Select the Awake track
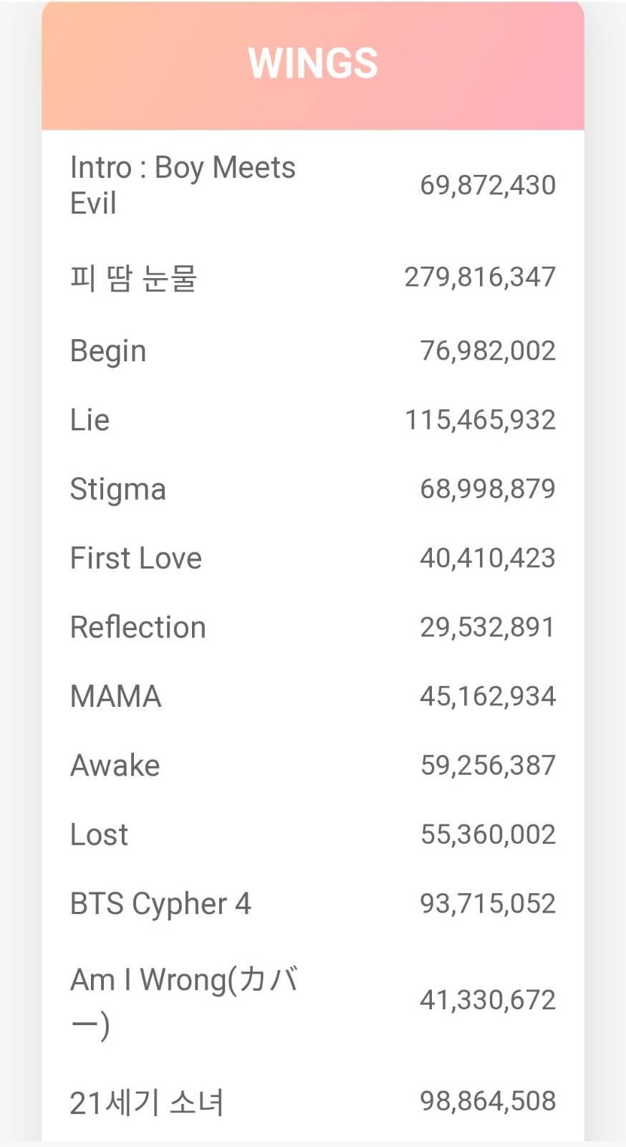Image resolution: width=626 pixels, height=1147 pixels. click(115, 766)
